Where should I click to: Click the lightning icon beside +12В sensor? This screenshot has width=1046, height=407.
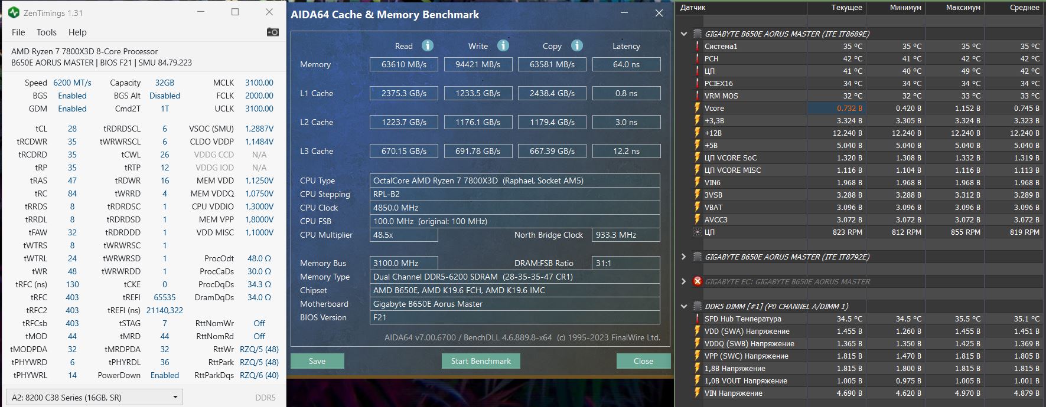point(697,133)
